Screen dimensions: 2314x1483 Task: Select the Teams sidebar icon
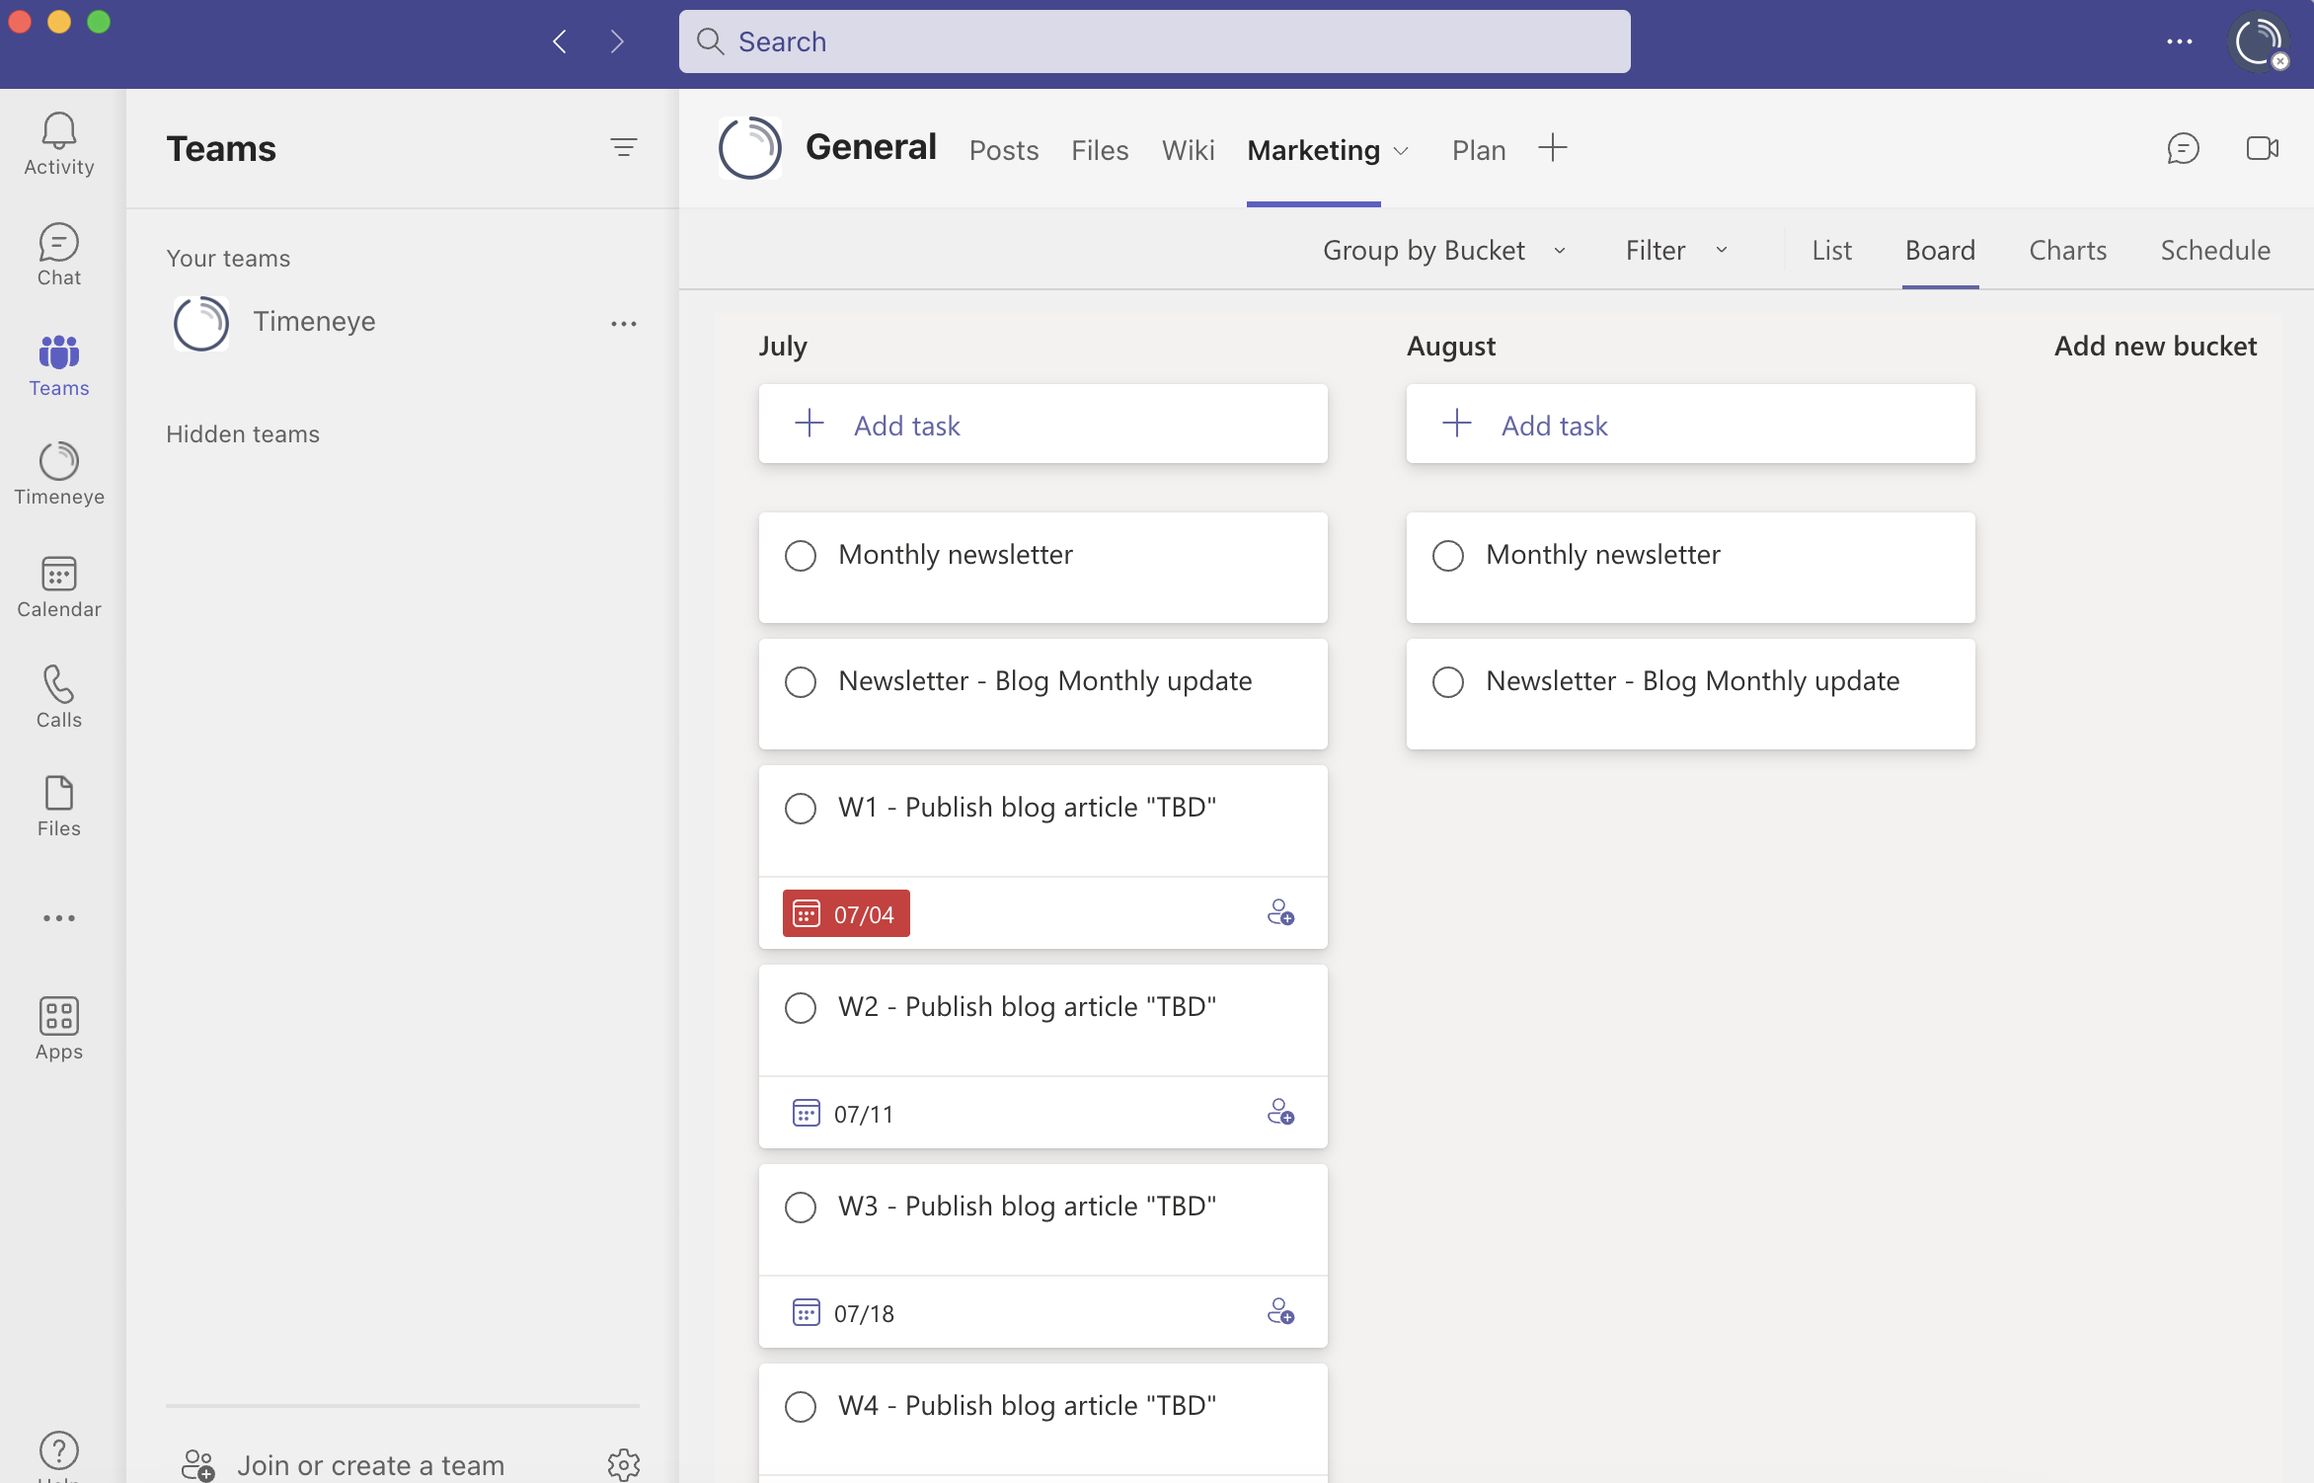pyautogui.click(x=59, y=365)
